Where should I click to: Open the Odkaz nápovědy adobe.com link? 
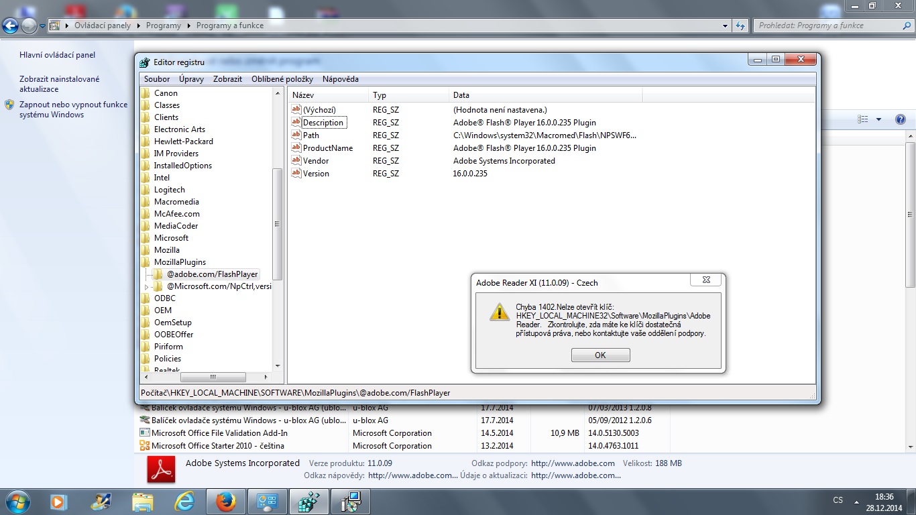[x=413, y=475]
